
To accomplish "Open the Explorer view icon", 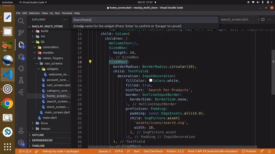I will coord(21,44).
